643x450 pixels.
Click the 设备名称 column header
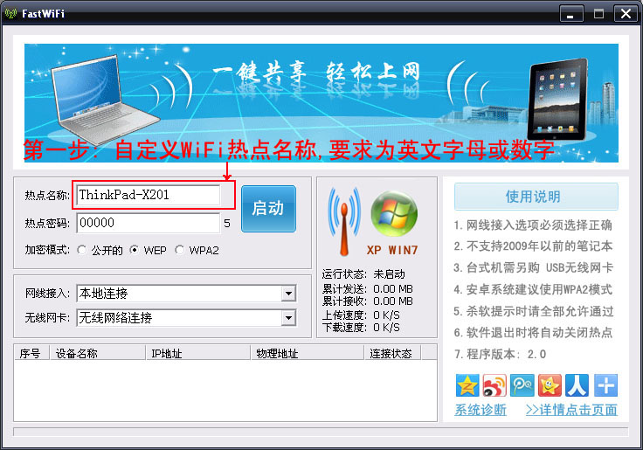tap(97, 353)
